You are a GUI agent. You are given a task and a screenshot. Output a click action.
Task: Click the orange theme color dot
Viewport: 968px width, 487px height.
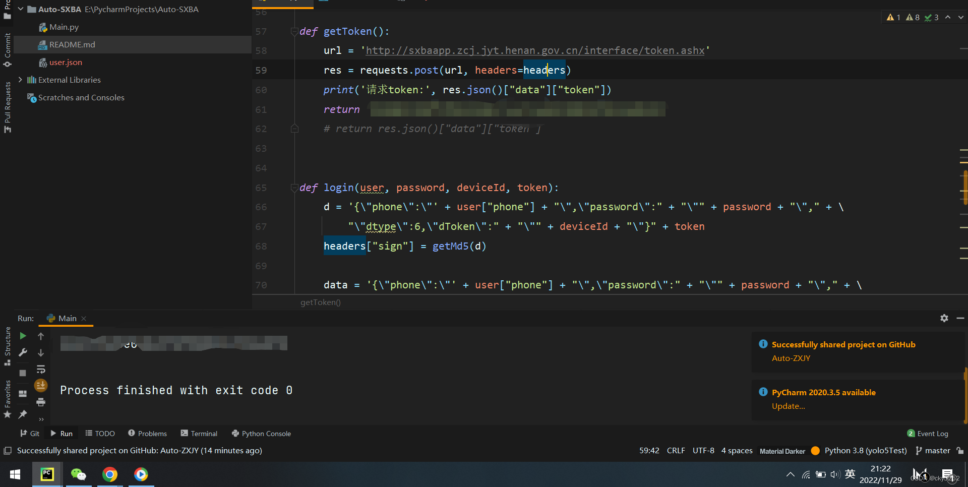coord(815,451)
